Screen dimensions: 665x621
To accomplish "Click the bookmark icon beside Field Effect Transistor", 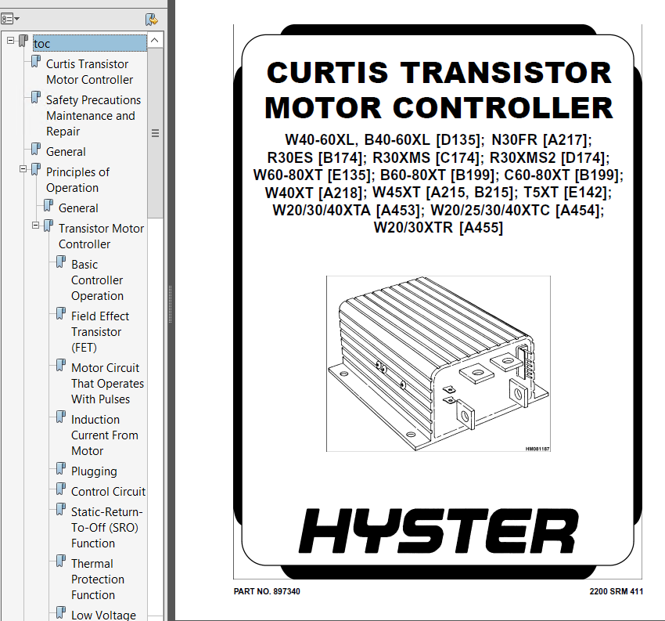I will pyautogui.click(x=61, y=314).
